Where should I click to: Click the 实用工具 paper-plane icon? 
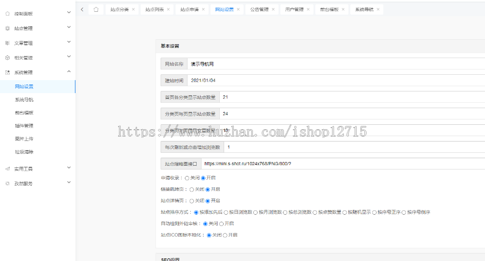[8, 169]
